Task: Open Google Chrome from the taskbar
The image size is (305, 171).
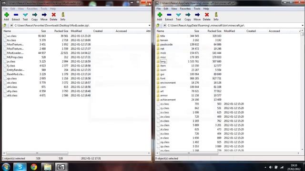Action: pyautogui.click(x=34, y=167)
